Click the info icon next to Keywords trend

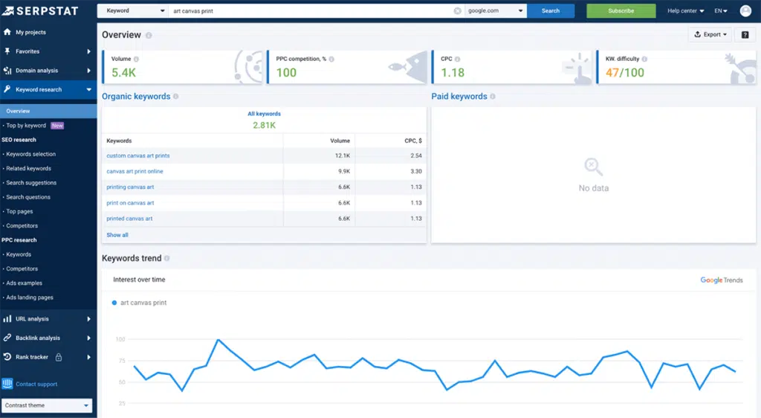167,259
